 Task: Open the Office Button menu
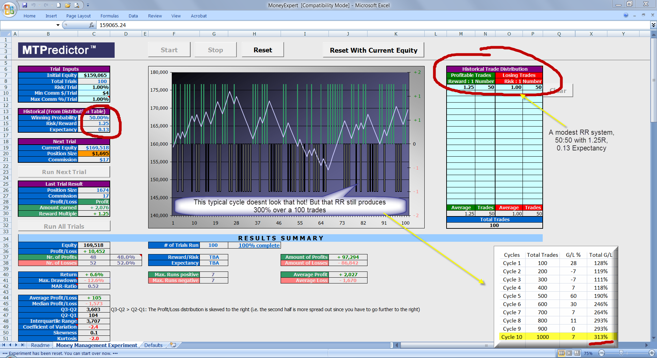click(9, 9)
